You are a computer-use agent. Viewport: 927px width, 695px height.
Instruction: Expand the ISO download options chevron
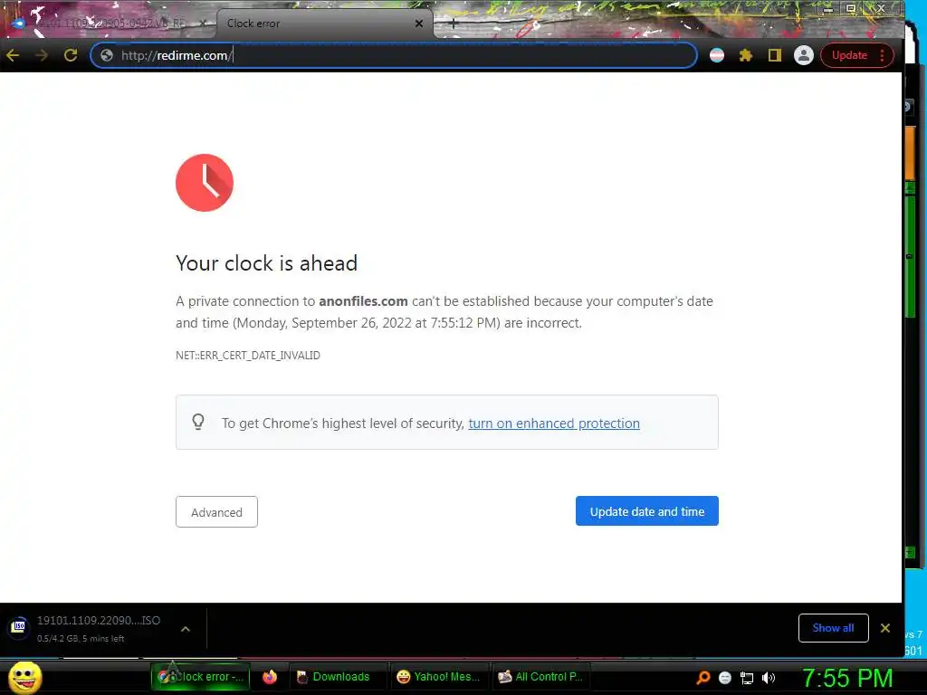[185, 629]
